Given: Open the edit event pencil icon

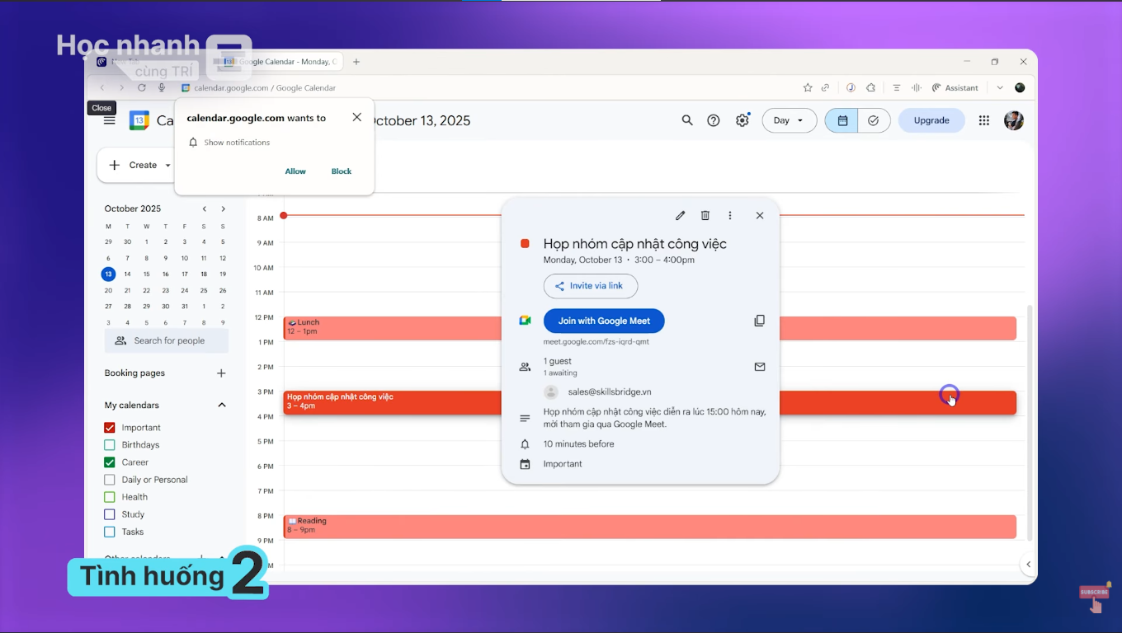Looking at the screenshot, I should pos(680,215).
